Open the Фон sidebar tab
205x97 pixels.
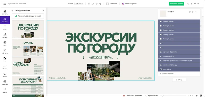5,59
